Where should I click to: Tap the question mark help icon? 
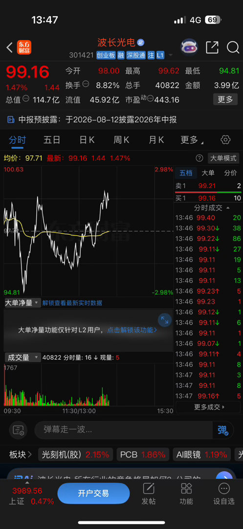click(x=199, y=158)
